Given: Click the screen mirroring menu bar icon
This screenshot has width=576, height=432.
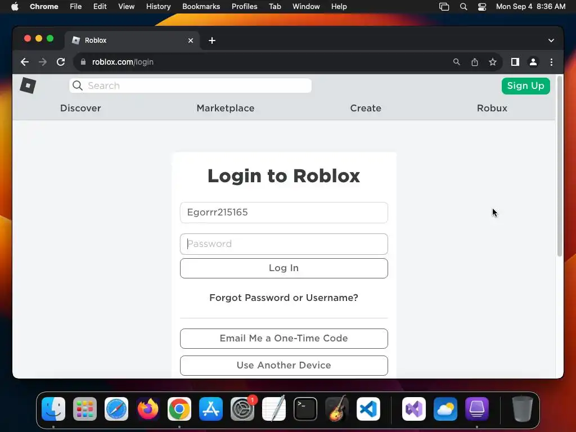Looking at the screenshot, I should [444, 7].
